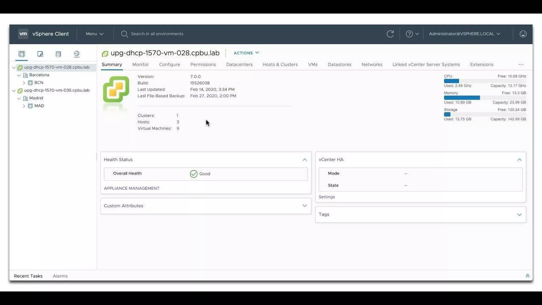
Task: Expand the Tags panel
Action: 519,215
